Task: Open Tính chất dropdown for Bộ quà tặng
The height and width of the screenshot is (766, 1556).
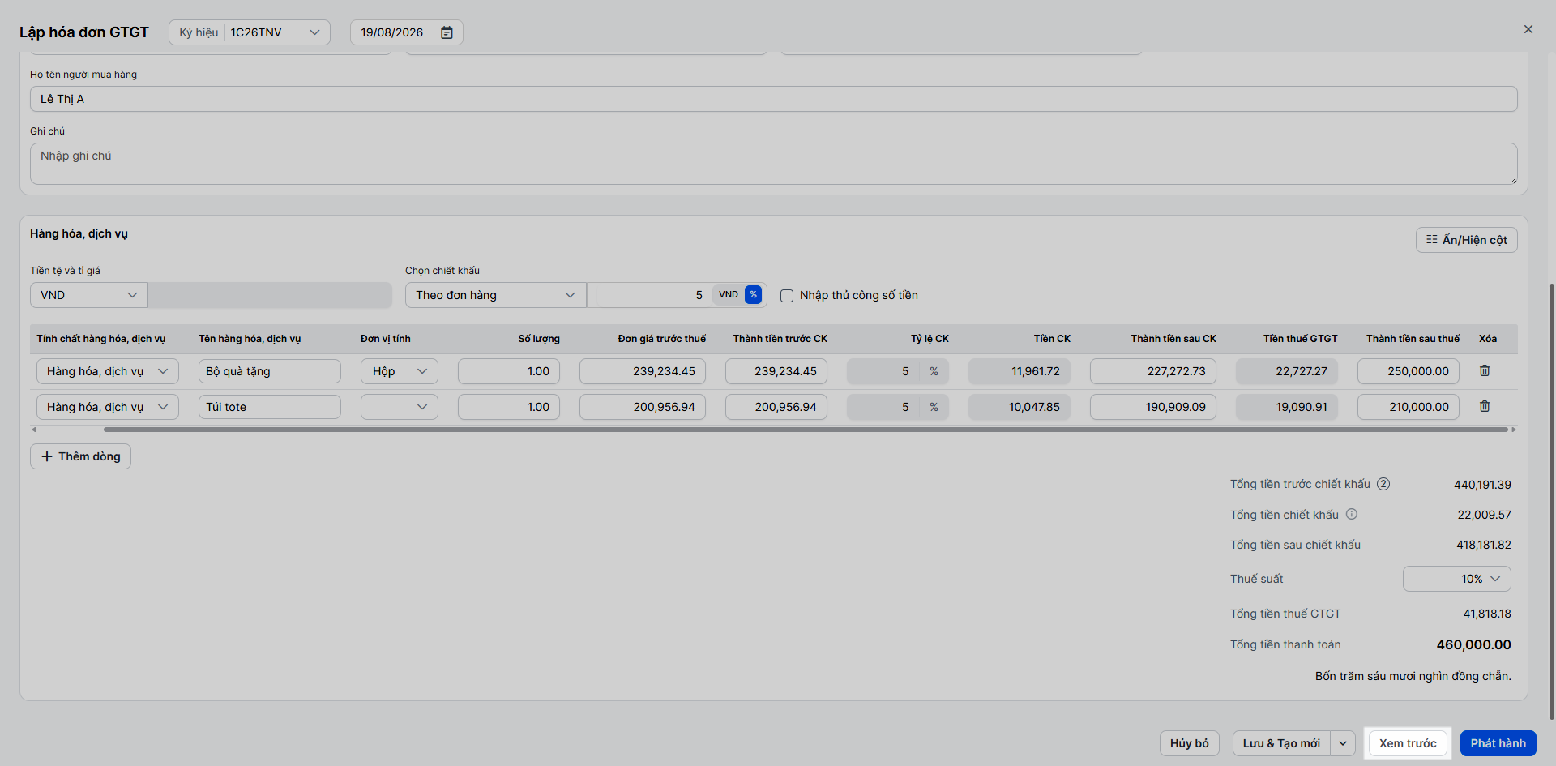Action: tap(108, 371)
